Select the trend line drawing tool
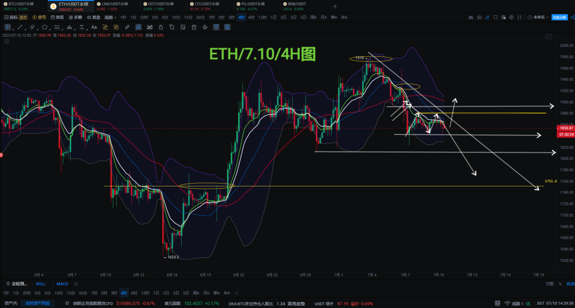 tap(20, 27)
